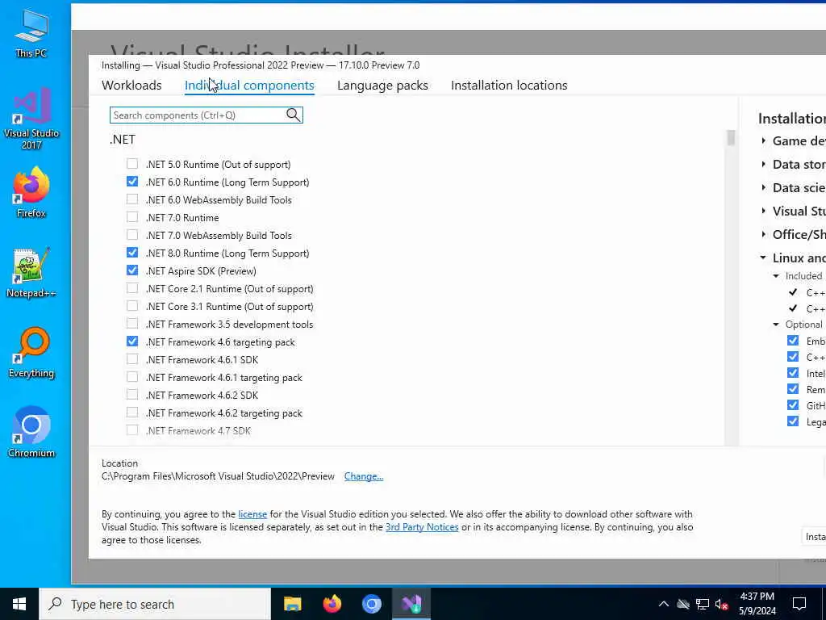Open Firefox from taskbar
The width and height of the screenshot is (826, 620).
pos(332,604)
